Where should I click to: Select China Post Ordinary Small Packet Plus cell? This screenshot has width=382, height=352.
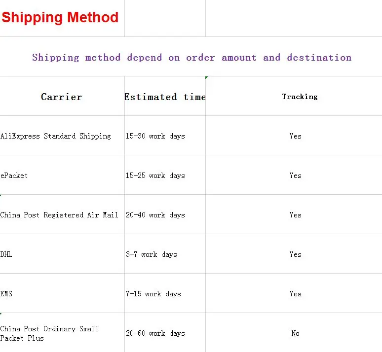tap(49, 333)
